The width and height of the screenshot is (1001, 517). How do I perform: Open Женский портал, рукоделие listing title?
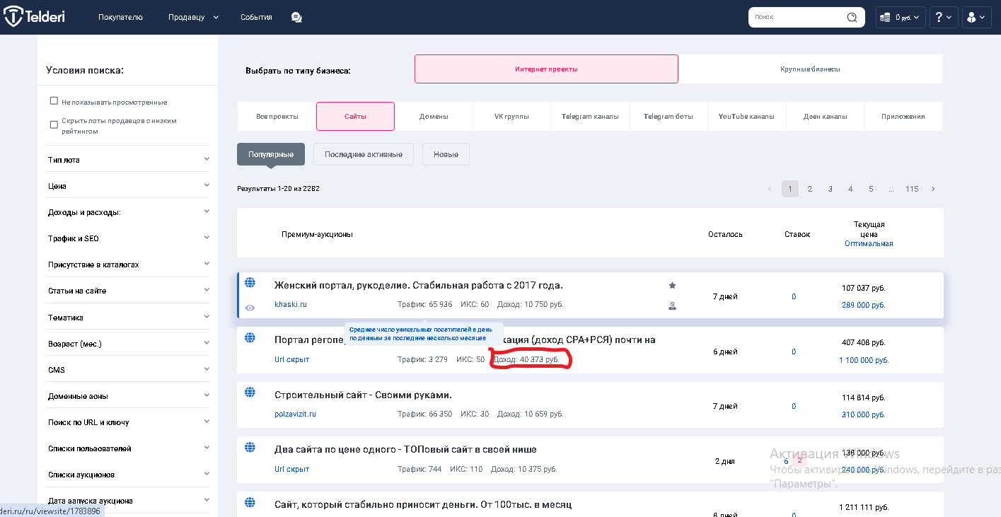pos(419,285)
